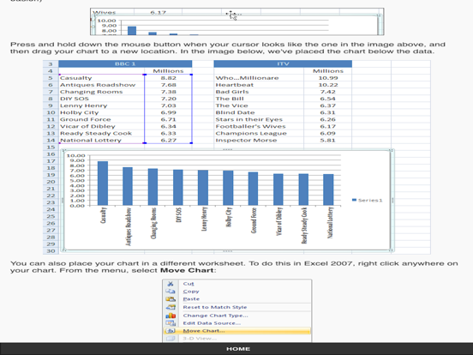The height and width of the screenshot is (355, 473).
Task: Click the 10.99 value cell
Action: click(x=328, y=78)
